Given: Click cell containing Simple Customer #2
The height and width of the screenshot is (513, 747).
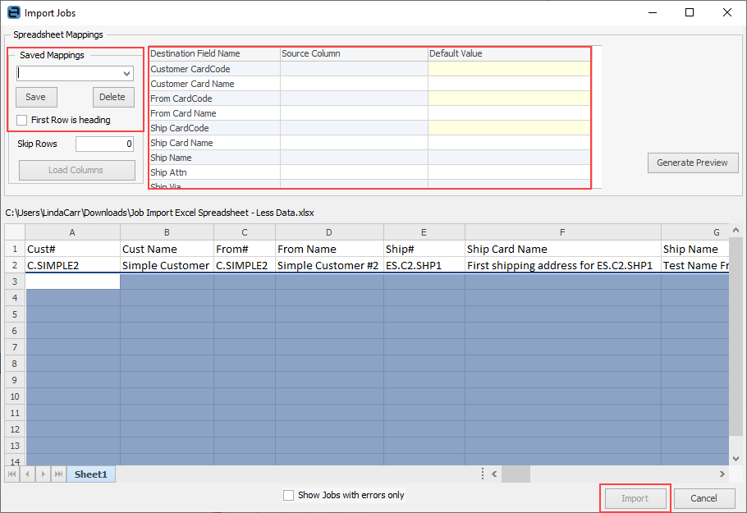Looking at the screenshot, I should click(329, 265).
